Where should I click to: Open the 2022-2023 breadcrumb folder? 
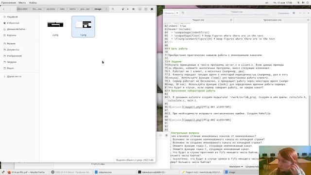(x=22, y=9)
